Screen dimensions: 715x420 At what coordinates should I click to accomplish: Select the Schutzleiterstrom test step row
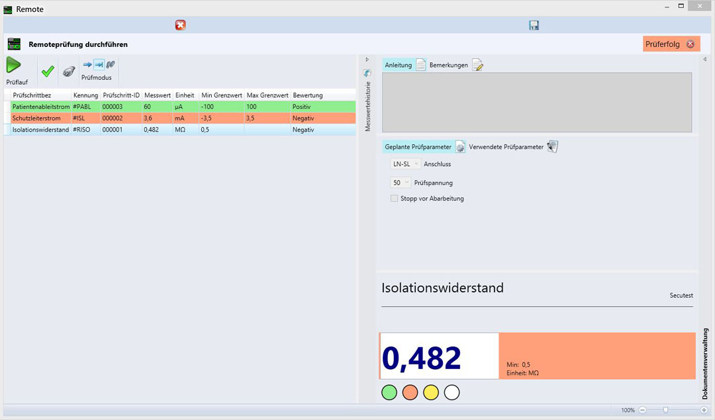[x=179, y=118]
